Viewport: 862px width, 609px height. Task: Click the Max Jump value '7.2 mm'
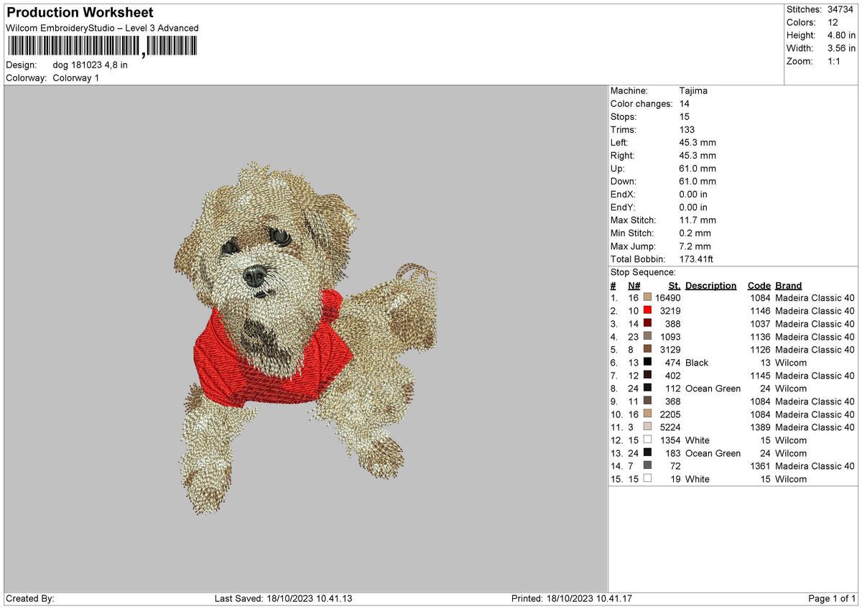point(695,246)
